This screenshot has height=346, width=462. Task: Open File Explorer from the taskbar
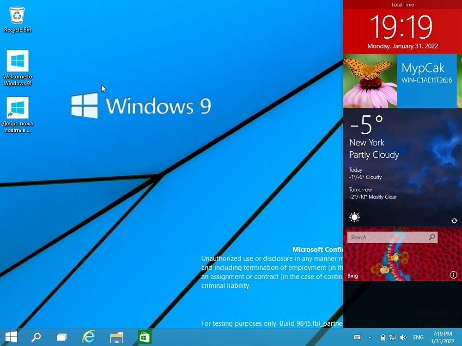point(116,337)
